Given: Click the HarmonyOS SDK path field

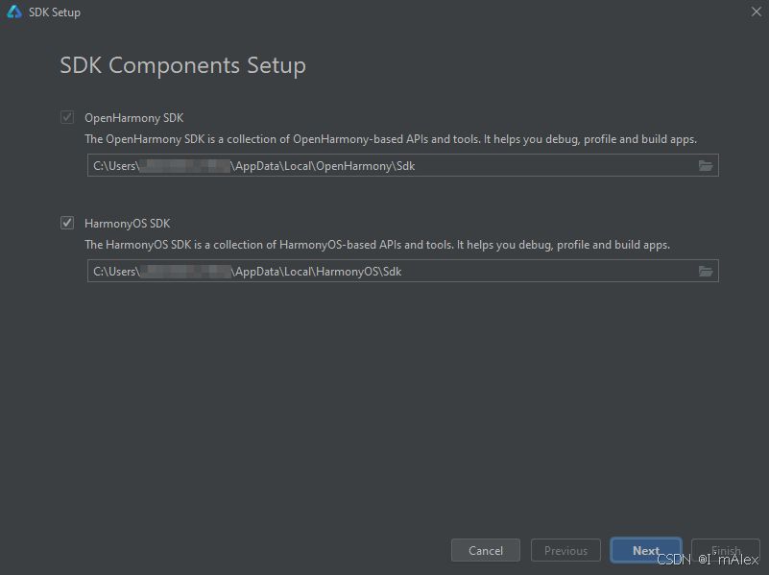Looking at the screenshot, I should click(x=402, y=271).
